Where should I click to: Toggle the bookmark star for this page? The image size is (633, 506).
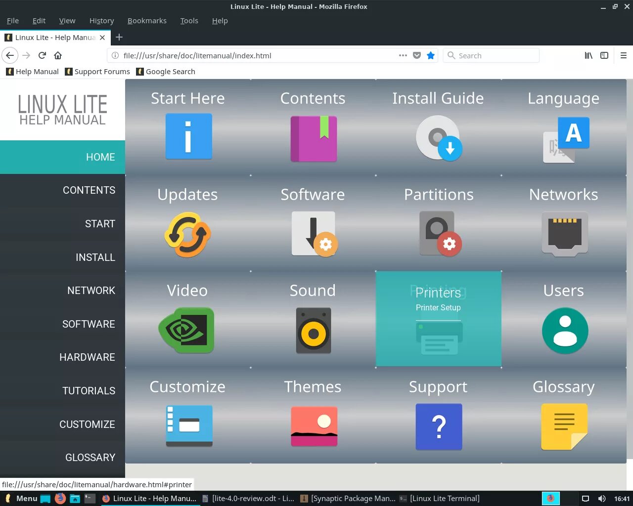coord(431,55)
